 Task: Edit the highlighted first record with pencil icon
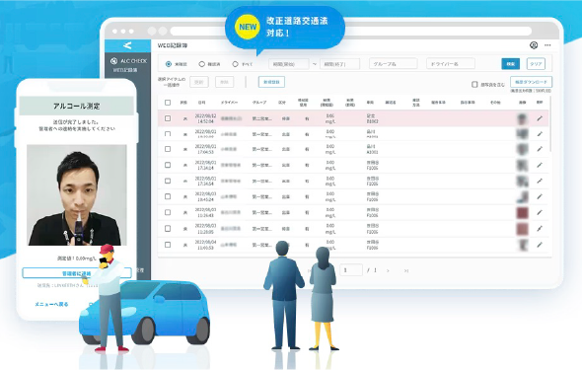pyautogui.click(x=540, y=118)
